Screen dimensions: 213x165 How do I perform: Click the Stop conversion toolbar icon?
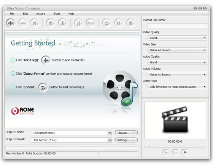(x=130, y=23)
